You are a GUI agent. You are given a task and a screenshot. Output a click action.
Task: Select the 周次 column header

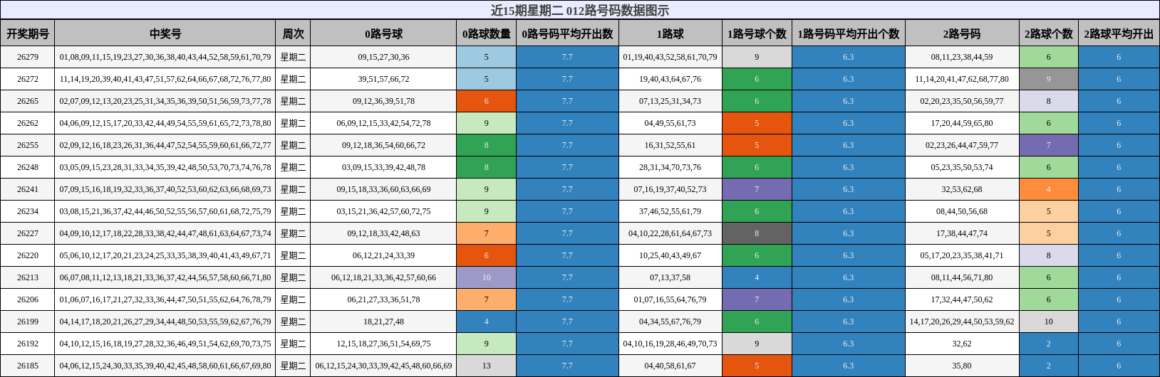click(293, 33)
